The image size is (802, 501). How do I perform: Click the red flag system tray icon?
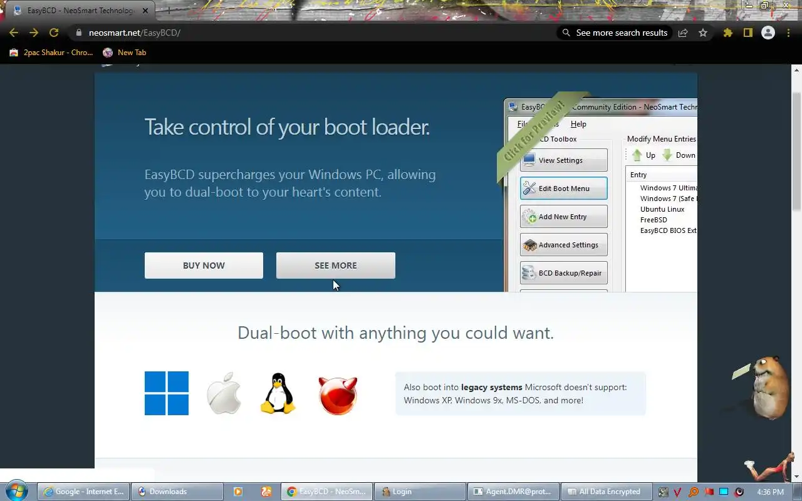point(709,492)
